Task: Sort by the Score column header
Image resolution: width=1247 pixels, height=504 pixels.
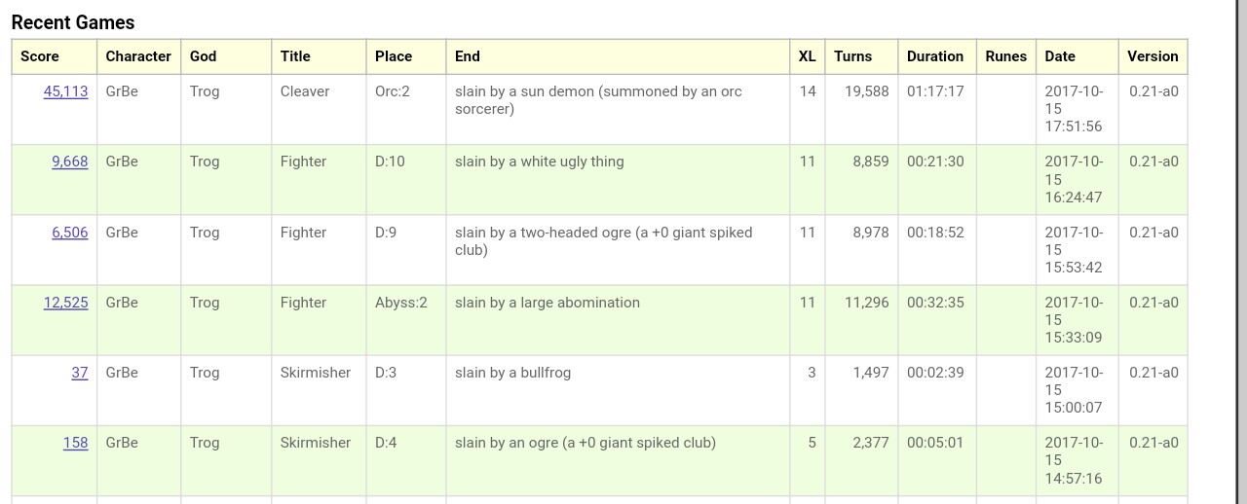Action: [x=40, y=56]
